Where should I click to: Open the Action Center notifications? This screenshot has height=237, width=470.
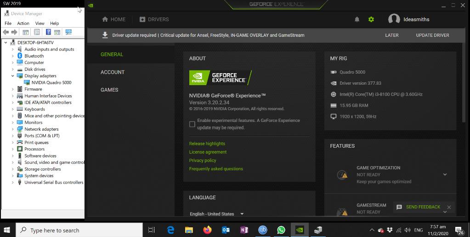pyautogui.click(x=459, y=231)
